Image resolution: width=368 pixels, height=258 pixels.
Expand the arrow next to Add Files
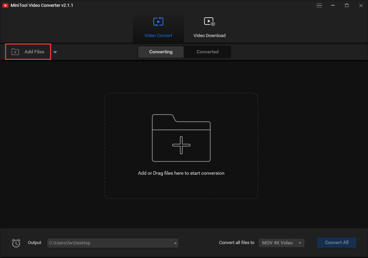click(55, 52)
